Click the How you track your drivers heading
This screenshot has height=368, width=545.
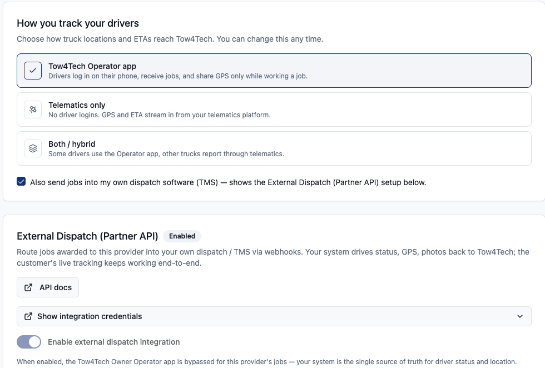[78, 23]
